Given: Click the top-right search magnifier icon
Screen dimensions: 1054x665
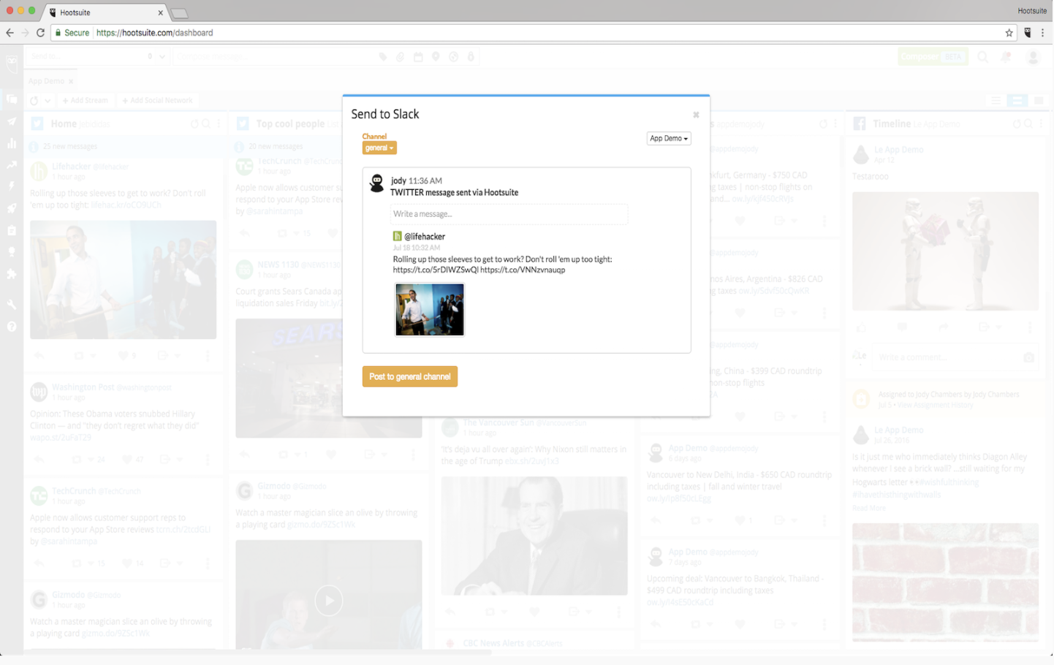Looking at the screenshot, I should (x=983, y=57).
